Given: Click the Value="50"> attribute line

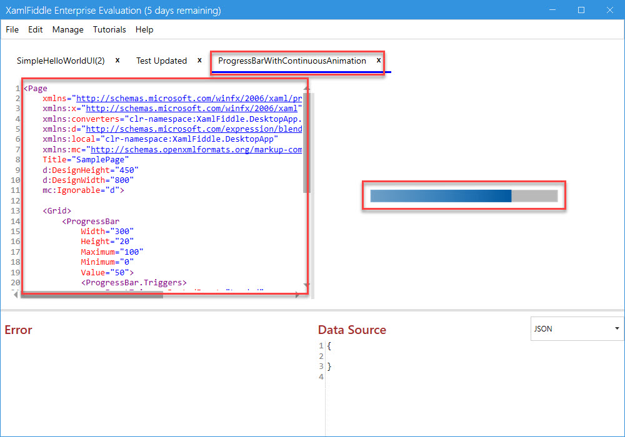Looking at the screenshot, I should pos(107,273).
